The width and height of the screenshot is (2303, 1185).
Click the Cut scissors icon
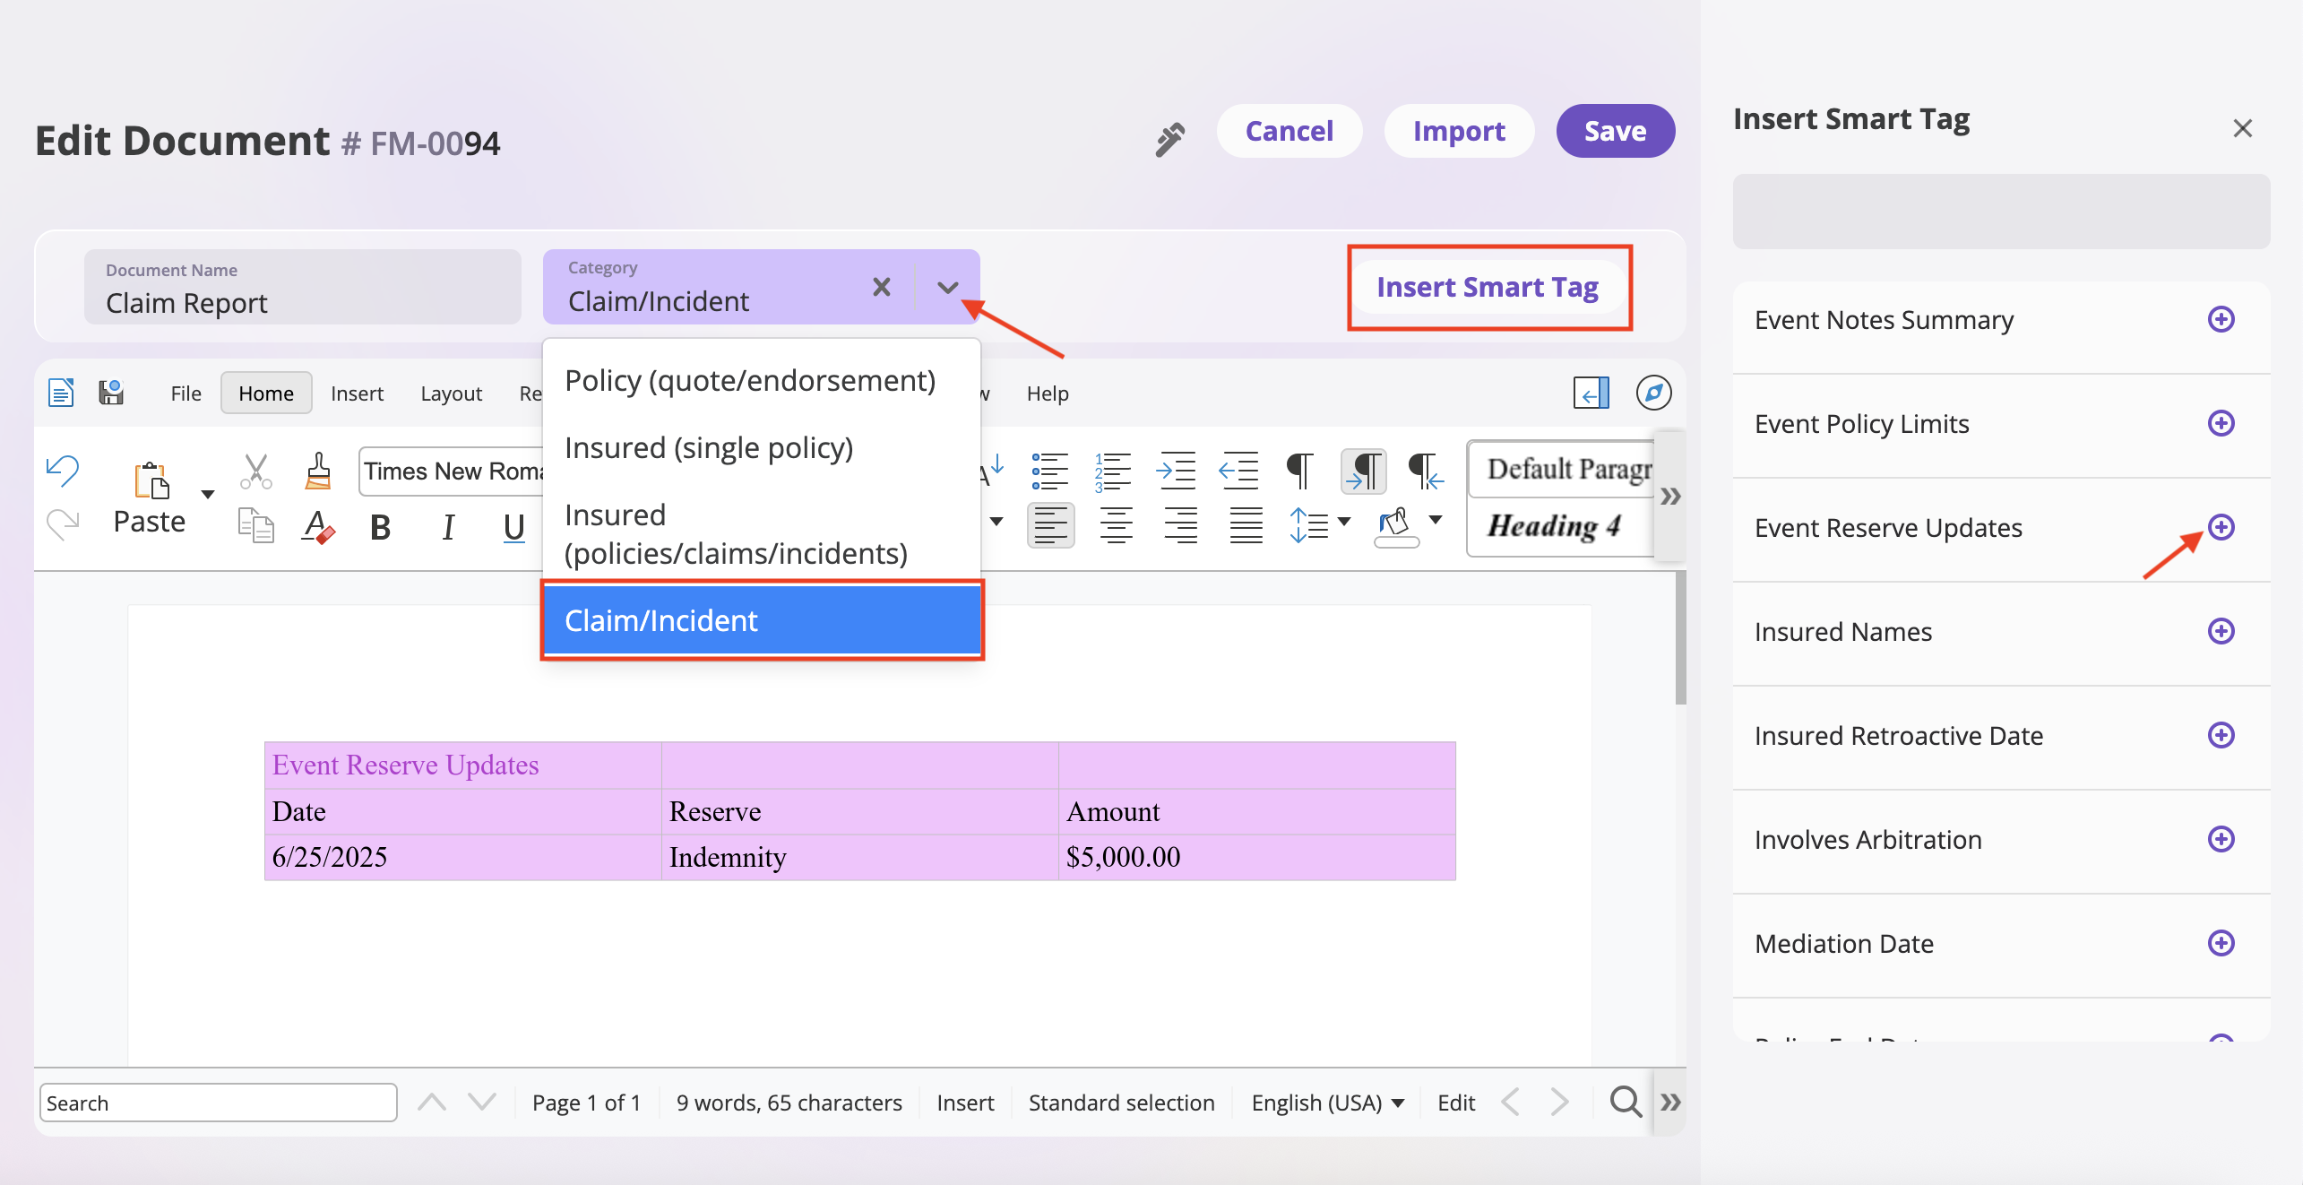255,471
